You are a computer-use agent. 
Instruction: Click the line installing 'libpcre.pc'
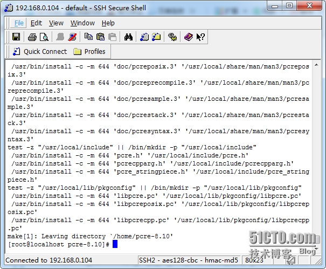point(156,196)
